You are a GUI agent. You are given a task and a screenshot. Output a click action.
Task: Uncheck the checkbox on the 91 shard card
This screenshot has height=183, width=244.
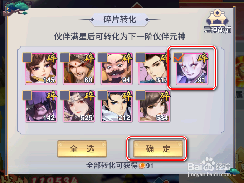pos(178,57)
